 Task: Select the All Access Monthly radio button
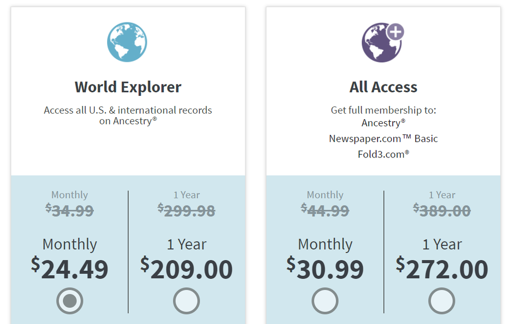(x=325, y=301)
